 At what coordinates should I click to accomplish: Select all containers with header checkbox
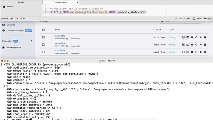coord(43,30)
